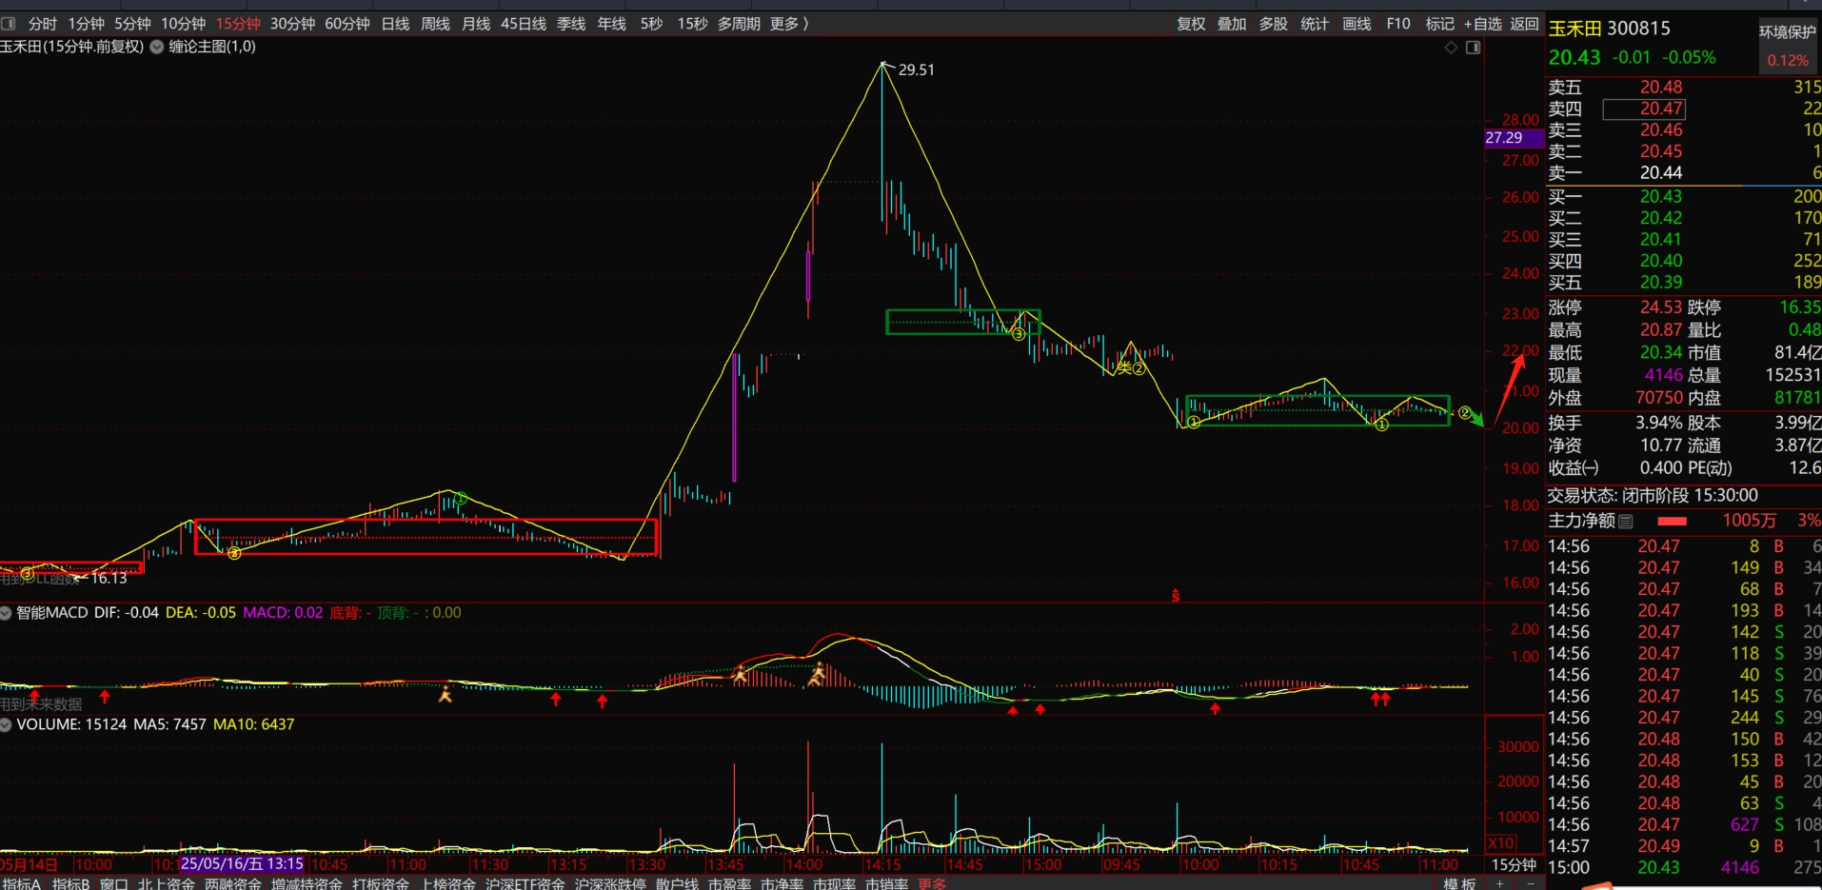Open the 指标A tab
Screen dimensions: 1822x890
[x=22, y=883]
